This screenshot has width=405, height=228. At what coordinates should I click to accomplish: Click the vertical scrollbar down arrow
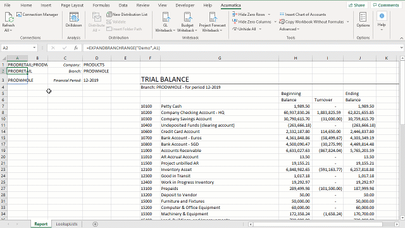click(x=402, y=218)
